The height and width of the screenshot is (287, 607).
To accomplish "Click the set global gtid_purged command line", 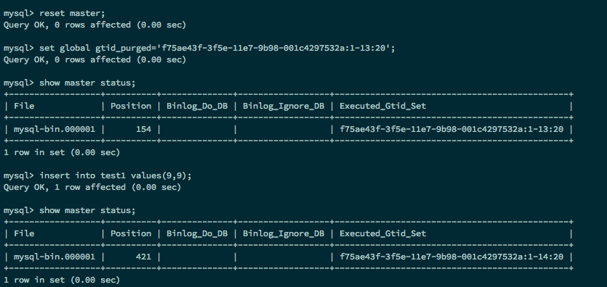I will tap(217, 49).
